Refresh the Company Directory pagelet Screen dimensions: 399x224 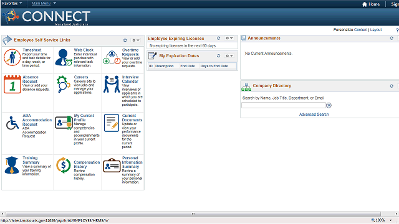(392, 86)
